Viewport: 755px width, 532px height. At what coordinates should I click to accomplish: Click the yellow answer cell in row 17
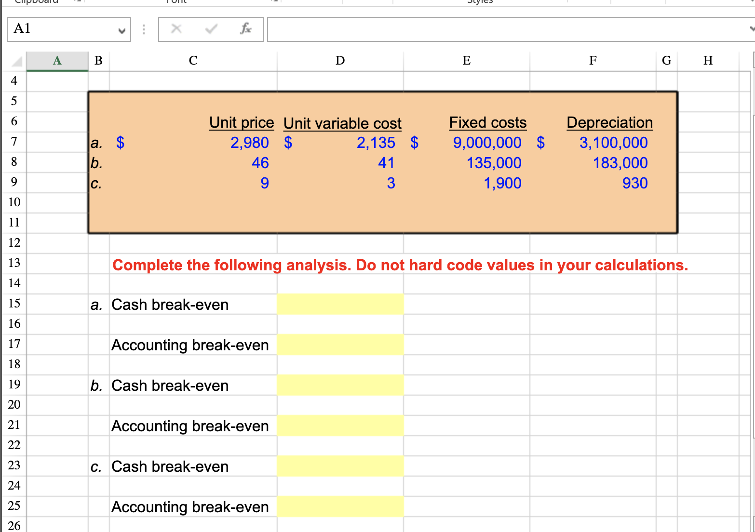pos(340,345)
